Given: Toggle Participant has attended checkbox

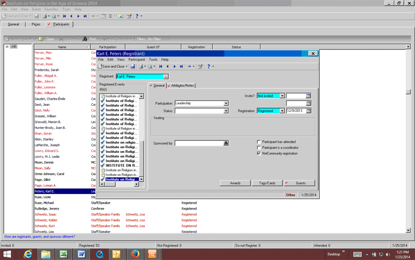Looking at the screenshot, I should 259,142.
